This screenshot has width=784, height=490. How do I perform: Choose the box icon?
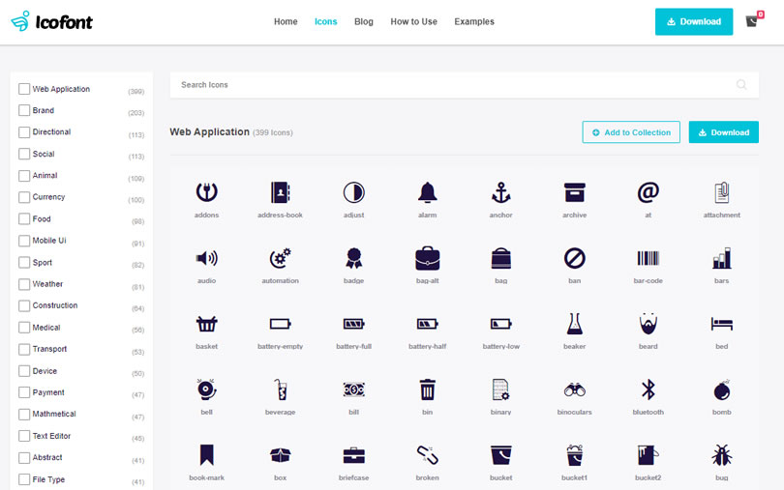click(x=280, y=455)
